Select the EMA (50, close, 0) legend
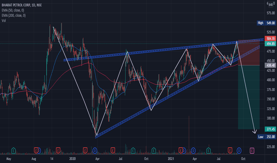The width and height of the screenshot is (277, 163). coord(13,10)
